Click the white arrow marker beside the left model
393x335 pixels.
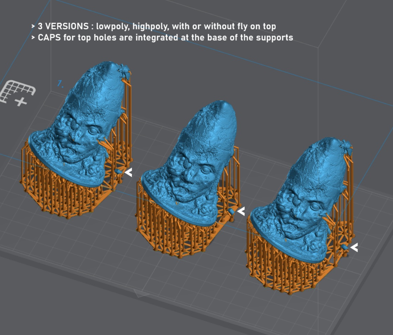[128, 173]
